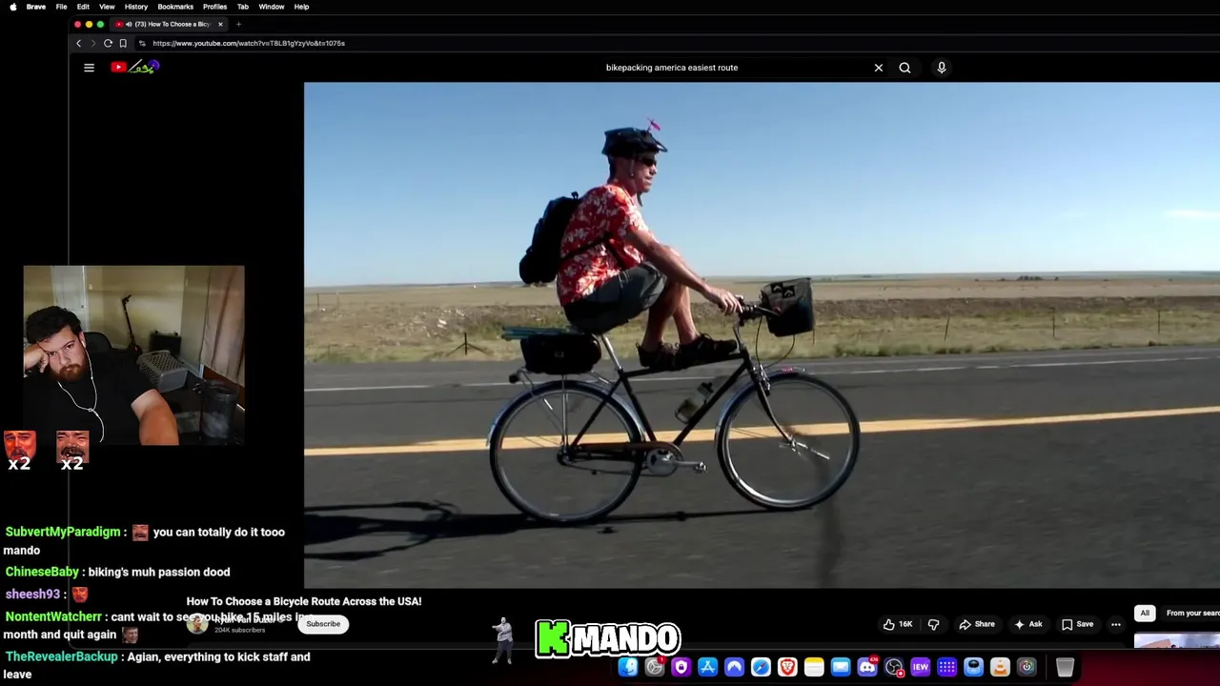
Task: Open the purple IEW app in Dock
Action: pos(921,667)
